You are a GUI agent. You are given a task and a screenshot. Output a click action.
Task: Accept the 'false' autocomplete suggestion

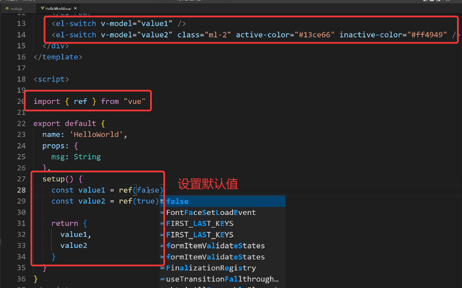tap(222, 201)
